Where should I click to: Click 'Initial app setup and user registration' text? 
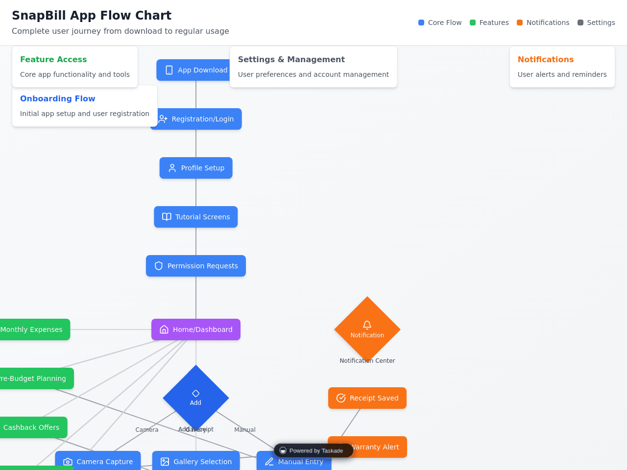coord(85,114)
